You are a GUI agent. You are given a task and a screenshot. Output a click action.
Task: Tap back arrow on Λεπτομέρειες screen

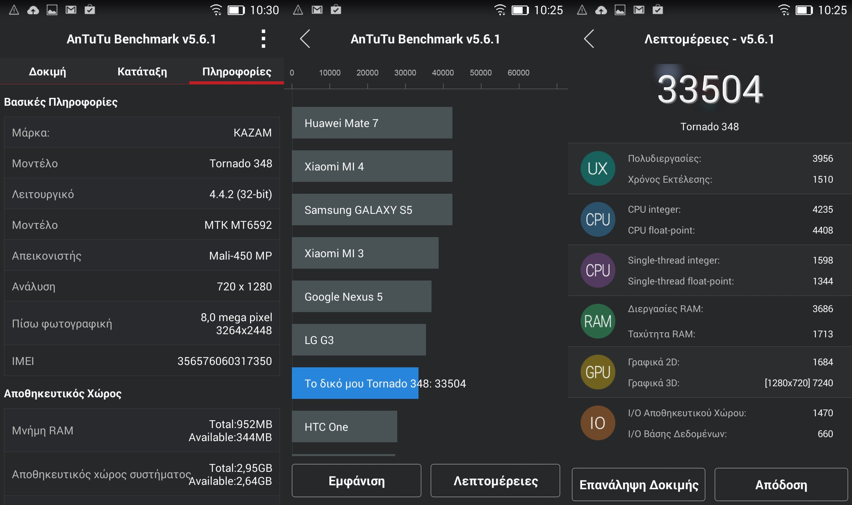tap(589, 39)
